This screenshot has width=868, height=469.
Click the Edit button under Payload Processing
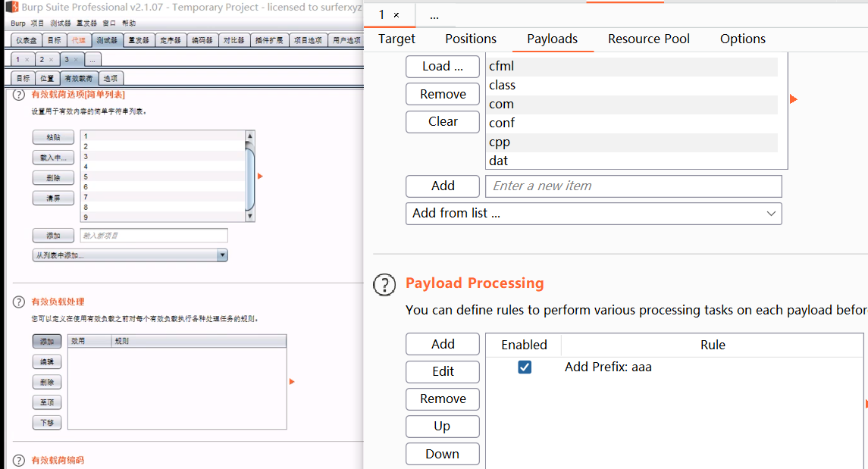pos(442,372)
